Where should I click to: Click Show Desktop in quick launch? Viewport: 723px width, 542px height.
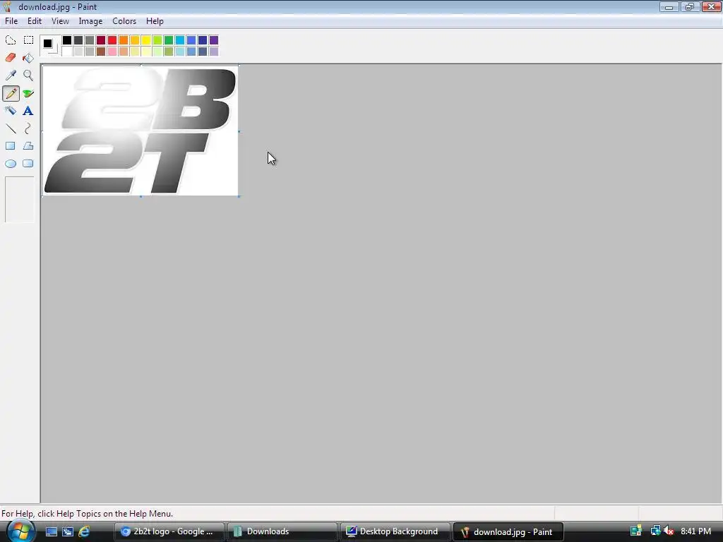[x=51, y=531]
